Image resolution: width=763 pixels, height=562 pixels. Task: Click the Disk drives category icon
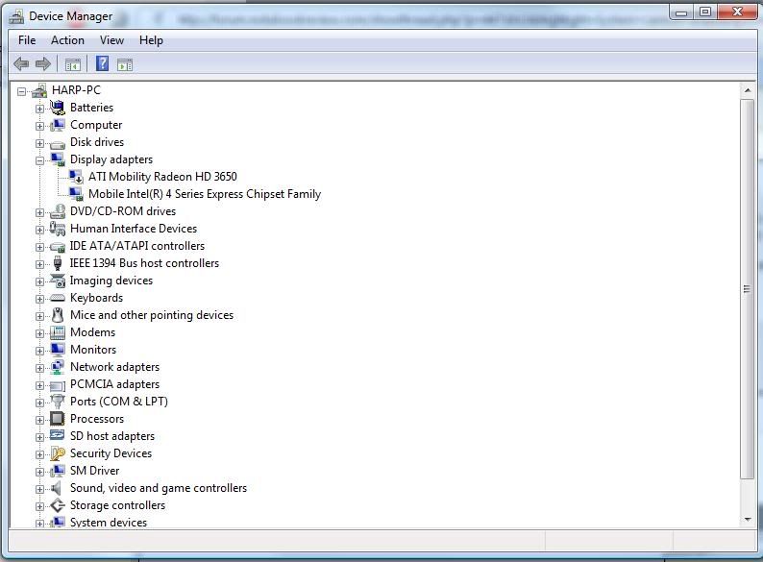[x=58, y=143]
